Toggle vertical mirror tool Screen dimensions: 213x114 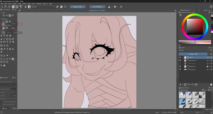115,7
